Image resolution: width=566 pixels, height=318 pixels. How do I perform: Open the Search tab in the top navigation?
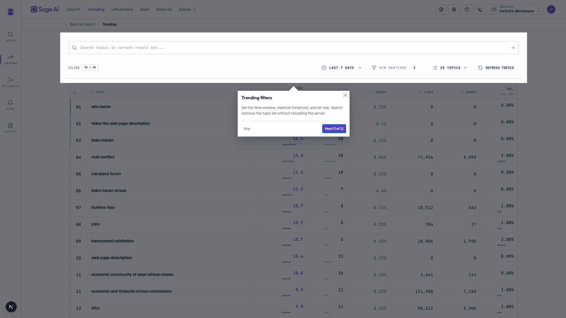click(73, 9)
